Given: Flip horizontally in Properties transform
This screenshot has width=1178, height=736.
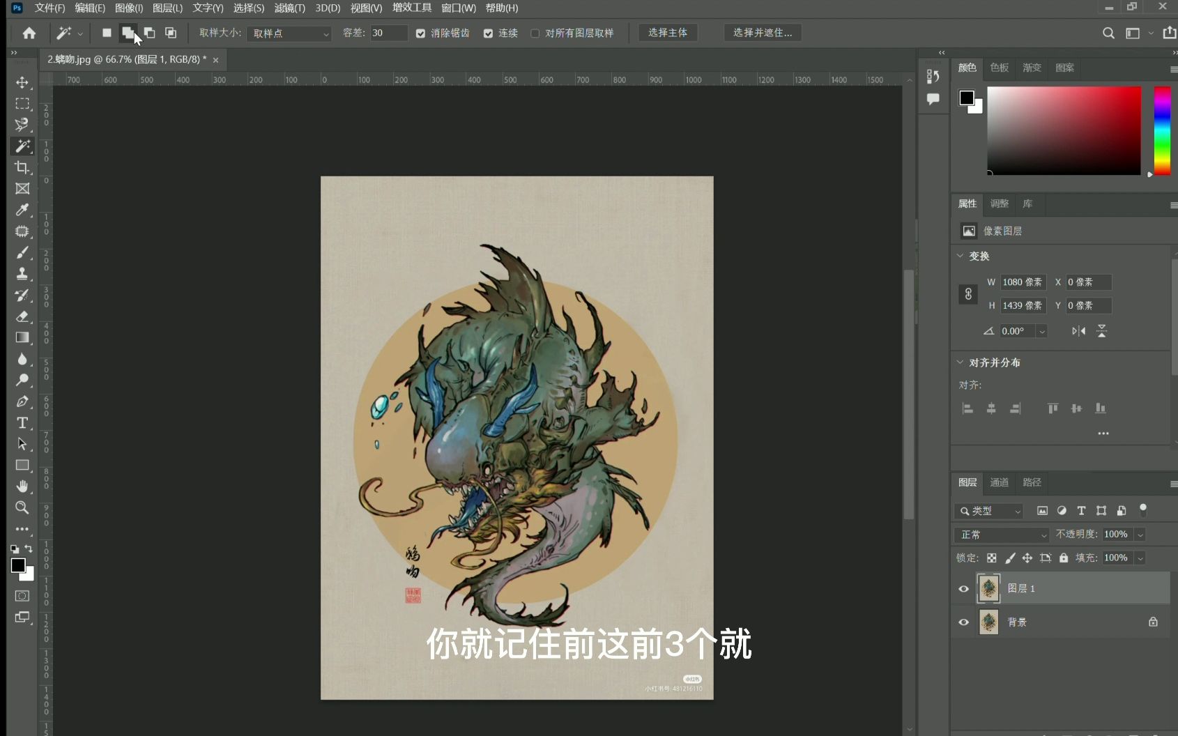Looking at the screenshot, I should click(1078, 331).
